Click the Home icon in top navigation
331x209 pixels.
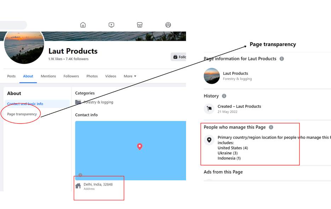tap(83, 25)
